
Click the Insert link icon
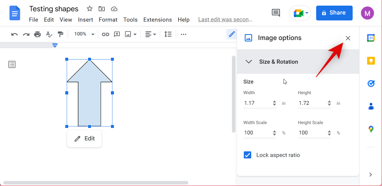[x=106, y=34]
